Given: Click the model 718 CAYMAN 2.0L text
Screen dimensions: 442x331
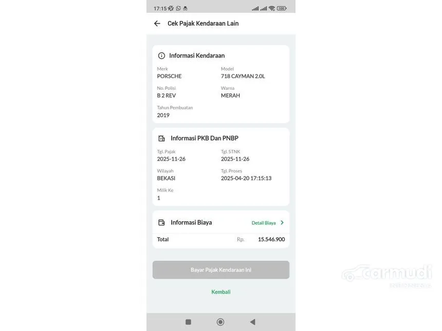Looking at the screenshot, I should pos(243,76).
